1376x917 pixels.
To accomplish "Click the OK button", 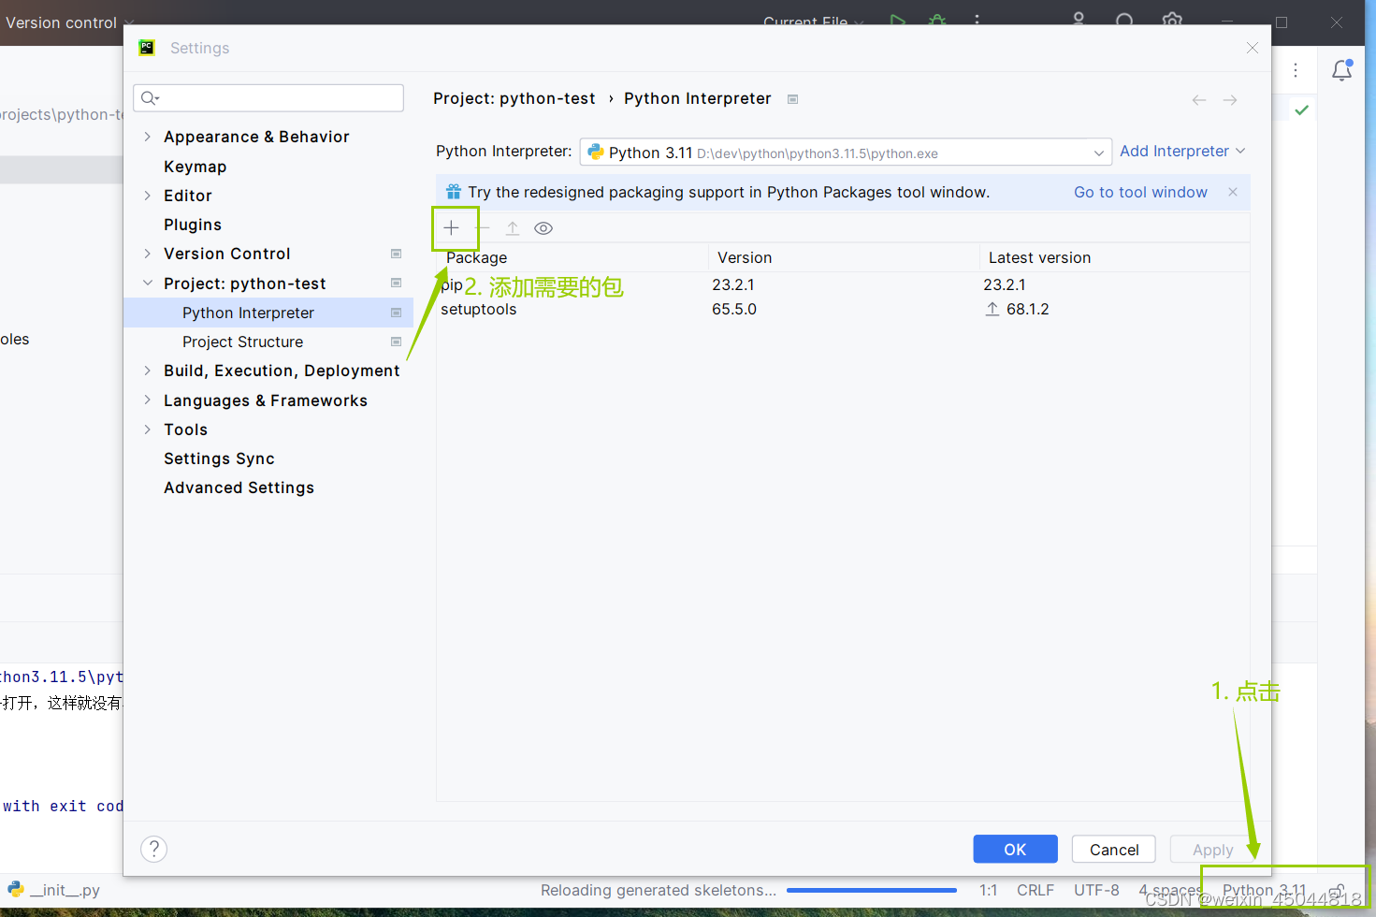I will [1015, 849].
